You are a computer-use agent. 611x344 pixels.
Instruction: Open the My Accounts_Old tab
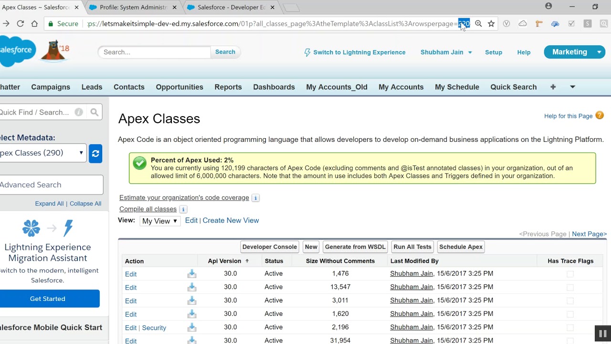tap(337, 87)
